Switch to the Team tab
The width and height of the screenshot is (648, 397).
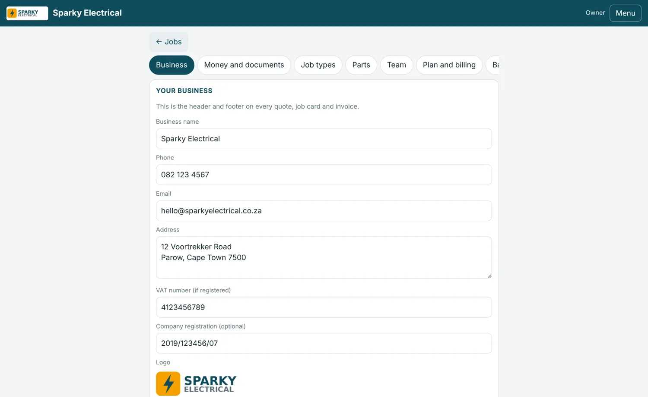click(x=397, y=65)
